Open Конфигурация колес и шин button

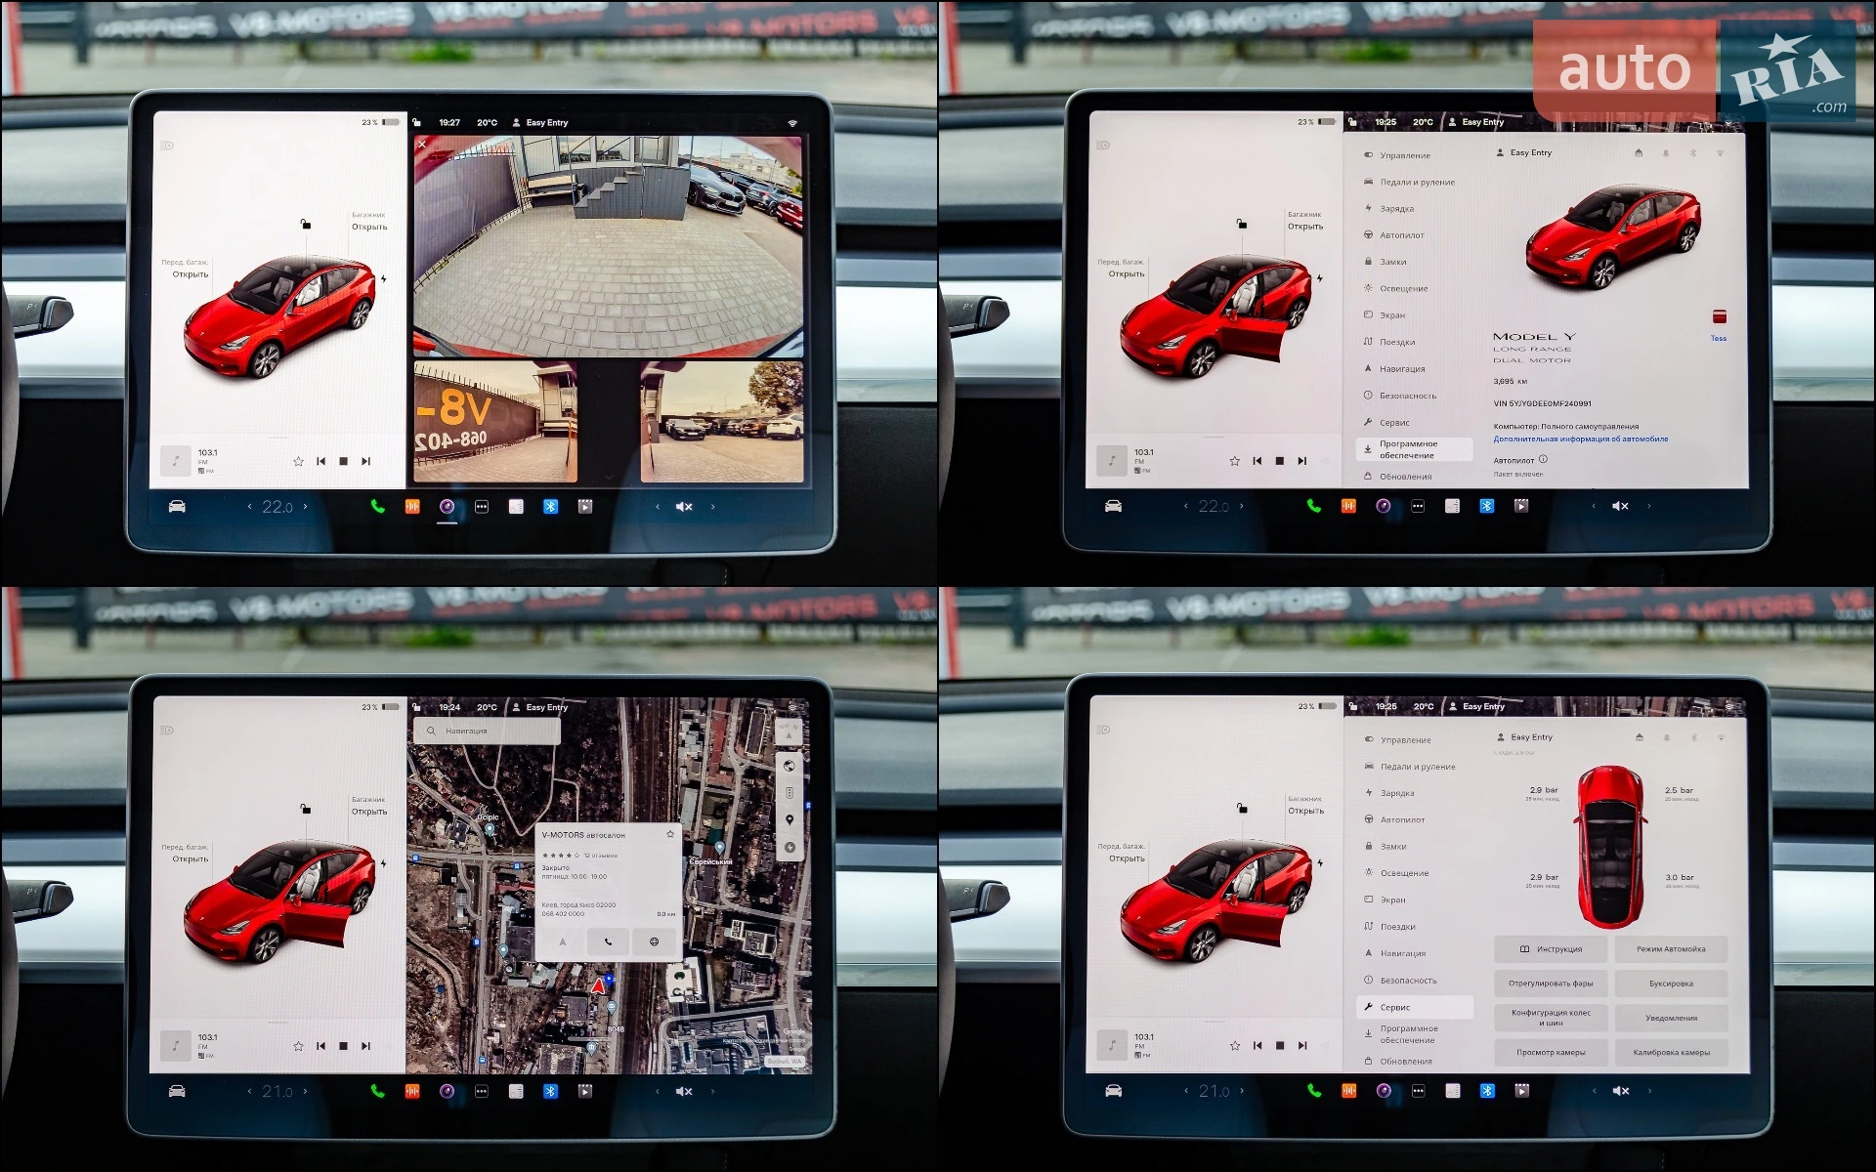click(1551, 1018)
